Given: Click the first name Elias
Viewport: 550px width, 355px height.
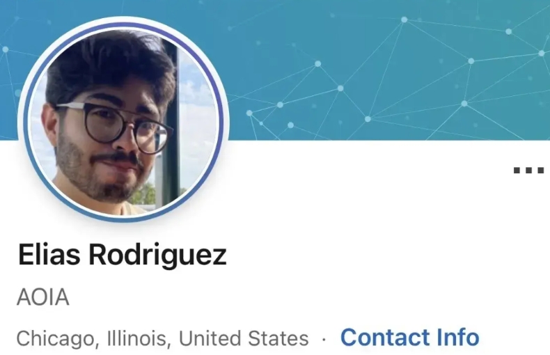Looking at the screenshot, I should pyautogui.click(x=49, y=254).
